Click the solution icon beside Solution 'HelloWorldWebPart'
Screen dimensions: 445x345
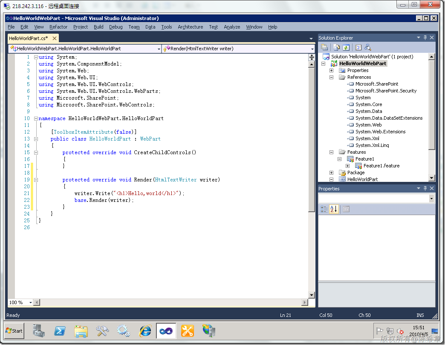coord(326,57)
